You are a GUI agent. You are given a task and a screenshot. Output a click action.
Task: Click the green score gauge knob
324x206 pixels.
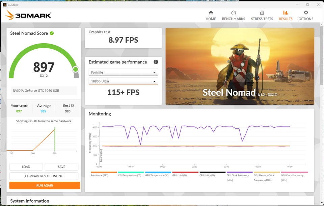tap(76, 69)
